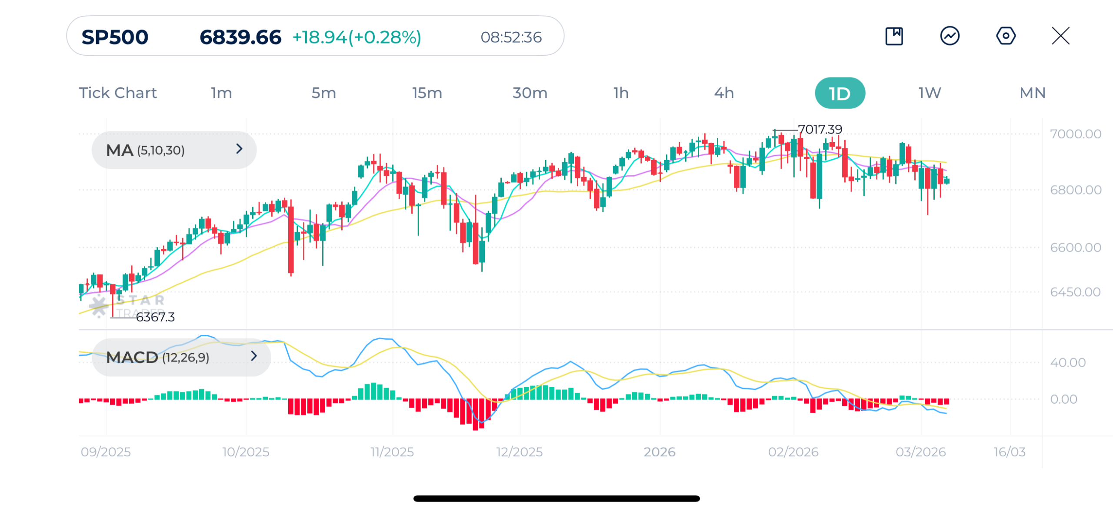Screen dimensions: 1113x512
Task: Toggle the active 1D timeframe pill
Action: click(839, 92)
